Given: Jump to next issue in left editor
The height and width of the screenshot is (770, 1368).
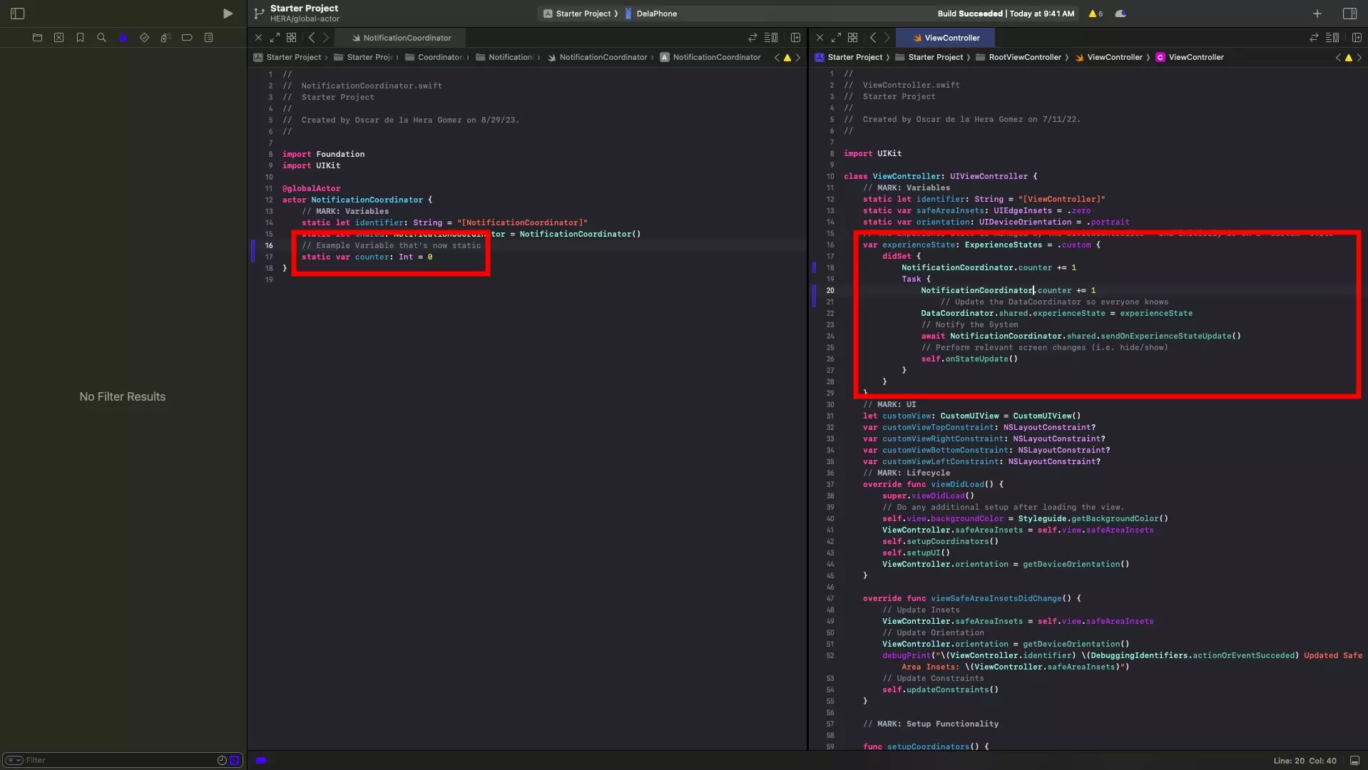Looking at the screenshot, I should [798, 58].
